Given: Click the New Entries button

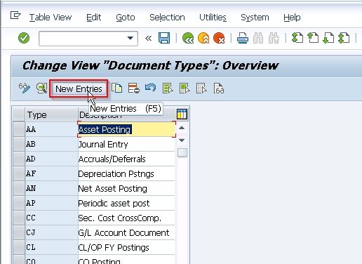Looking at the screenshot, I should click(x=79, y=88).
